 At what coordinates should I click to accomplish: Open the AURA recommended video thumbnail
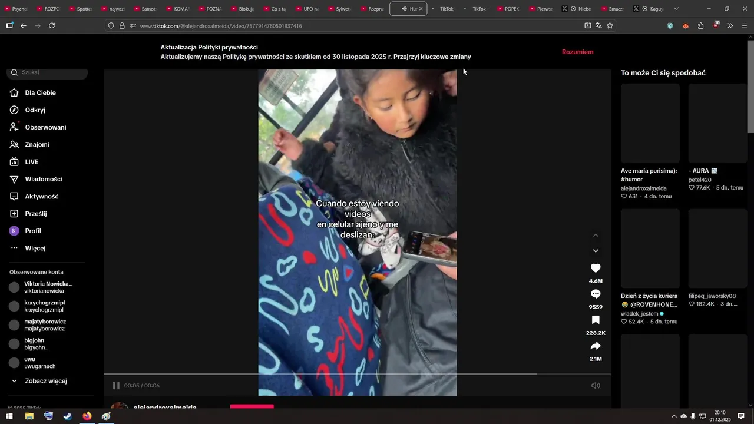(717, 123)
